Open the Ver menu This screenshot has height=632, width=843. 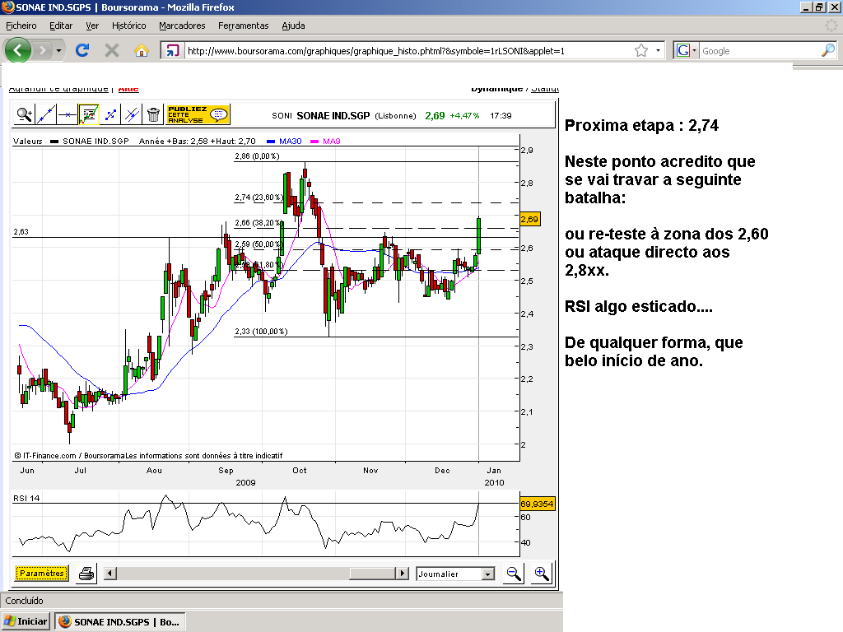coord(92,26)
